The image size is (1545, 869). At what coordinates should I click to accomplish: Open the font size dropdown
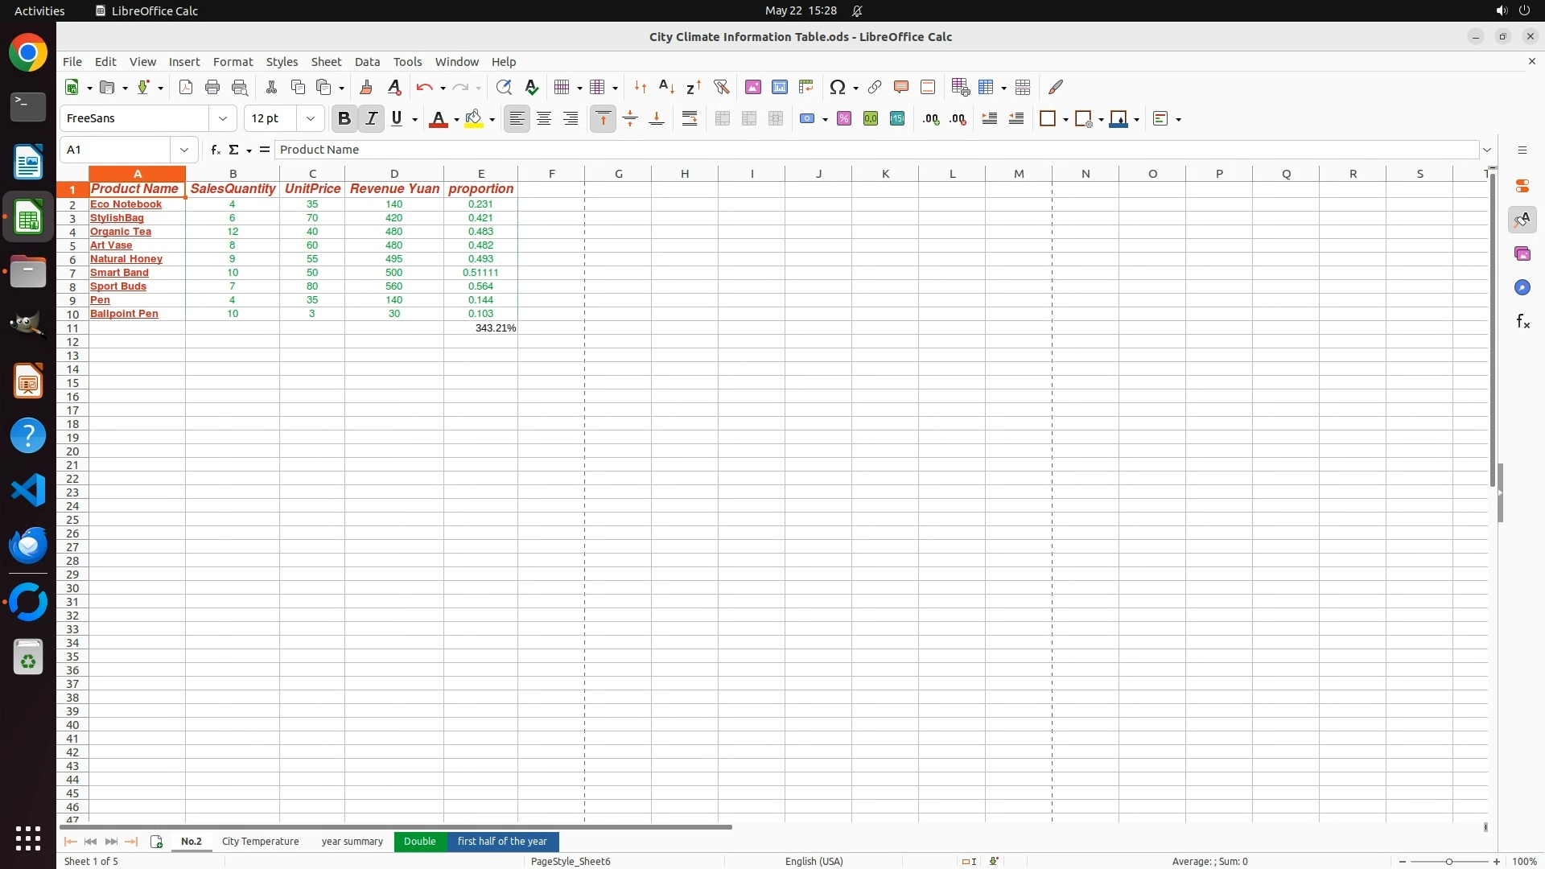click(311, 119)
